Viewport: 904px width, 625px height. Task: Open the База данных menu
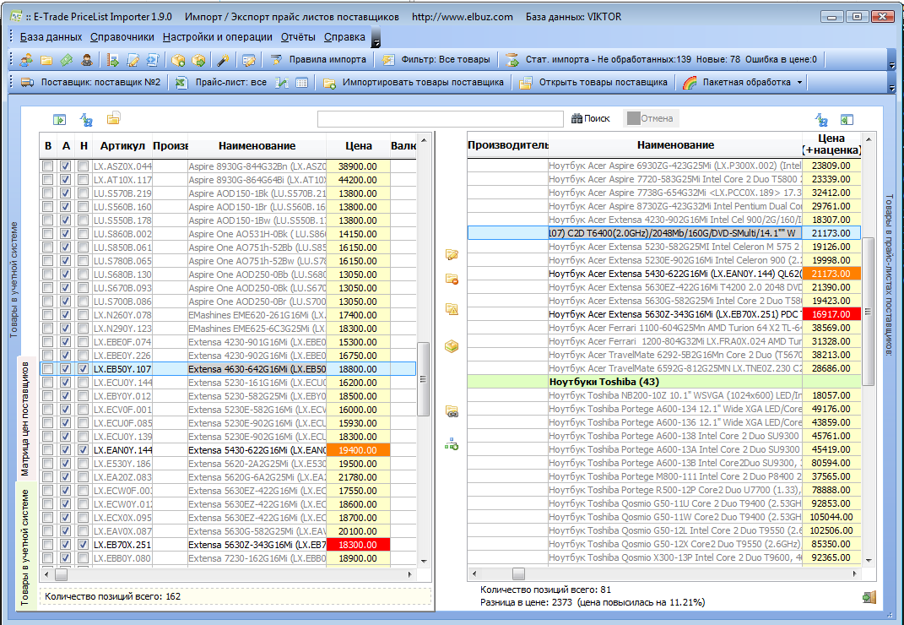pyautogui.click(x=51, y=37)
